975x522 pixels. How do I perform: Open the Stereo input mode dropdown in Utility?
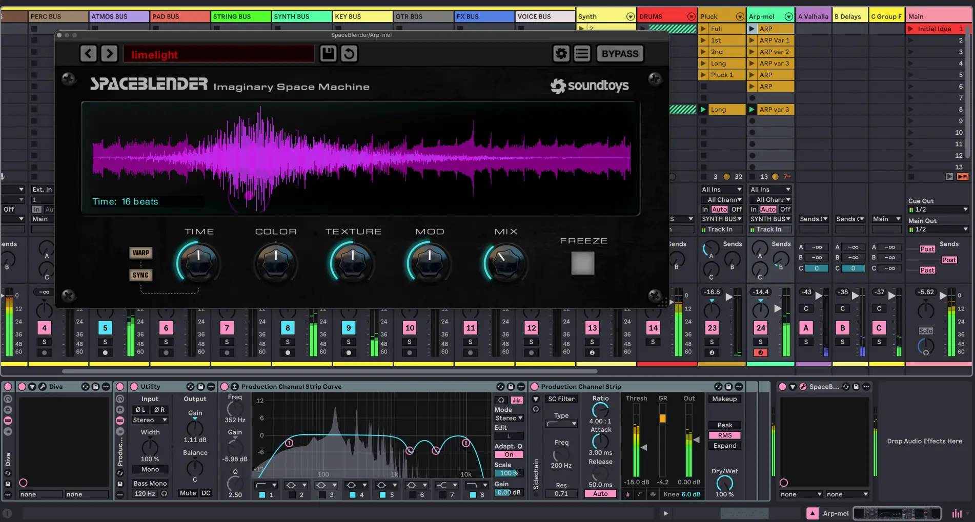tap(150, 420)
